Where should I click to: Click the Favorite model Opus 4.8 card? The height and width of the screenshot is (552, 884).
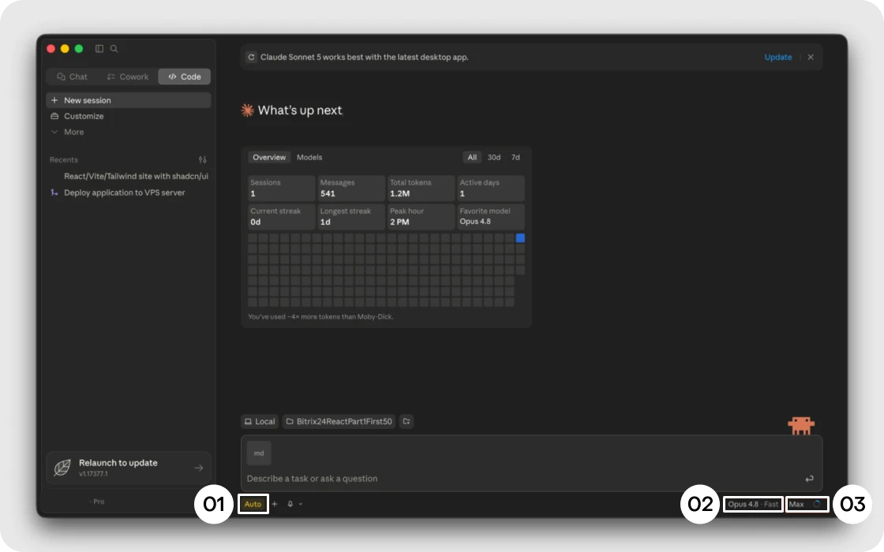491,216
